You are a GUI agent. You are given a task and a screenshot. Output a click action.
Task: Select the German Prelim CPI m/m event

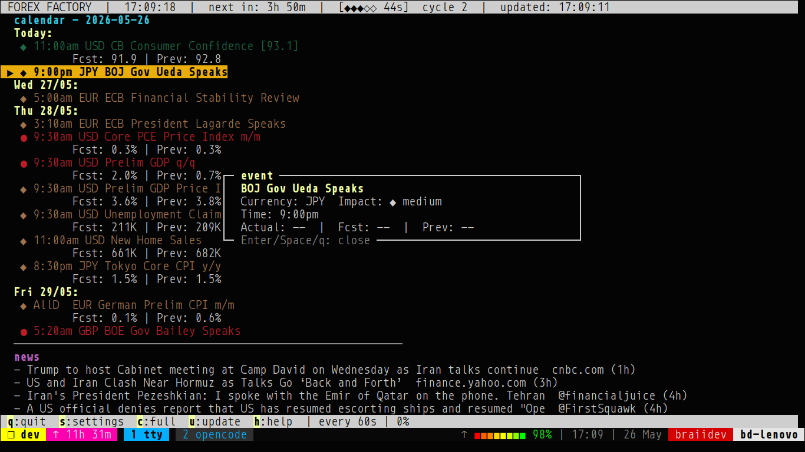pyautogui.click(x=127, y=305)
